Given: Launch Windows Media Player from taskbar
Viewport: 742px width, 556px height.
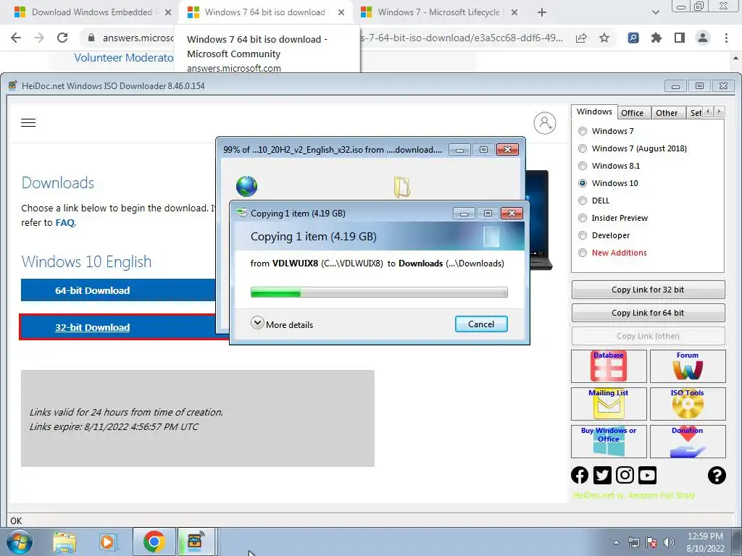Looking at the screenshot, I should 107,542.
